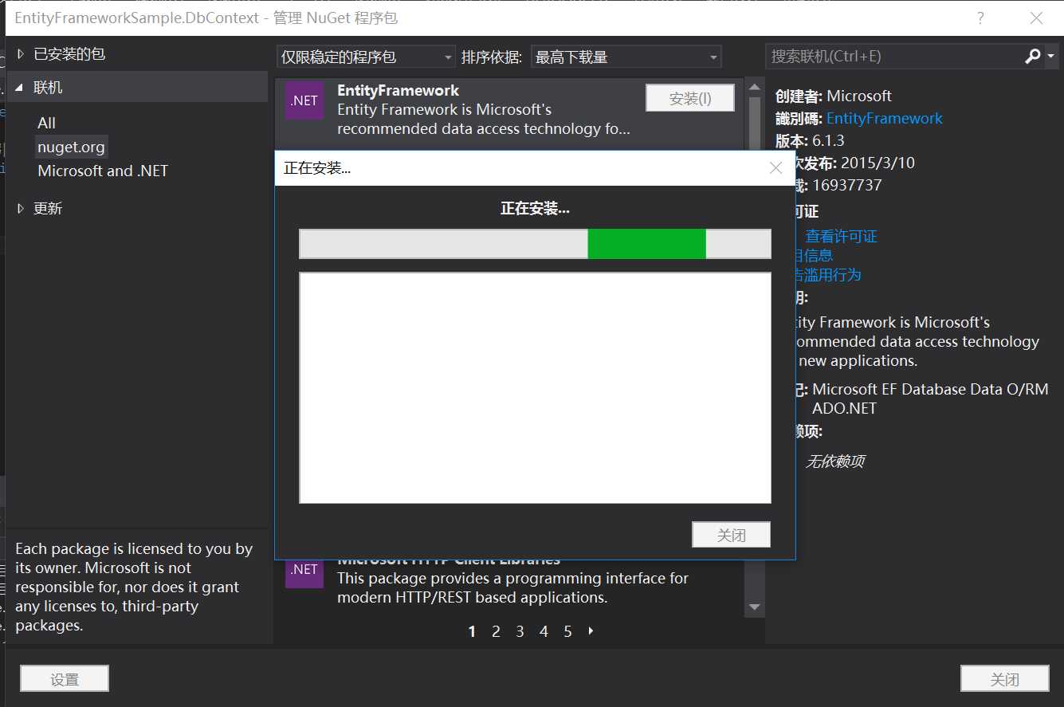Viewport: 1064px width, 707px height.
Task: Open the report abuse link
Action: (x=827, y=274)
